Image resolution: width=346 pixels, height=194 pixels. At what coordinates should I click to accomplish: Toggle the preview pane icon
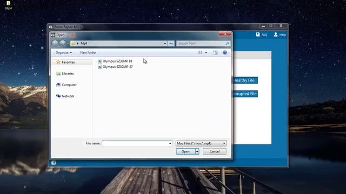(215, 53)
